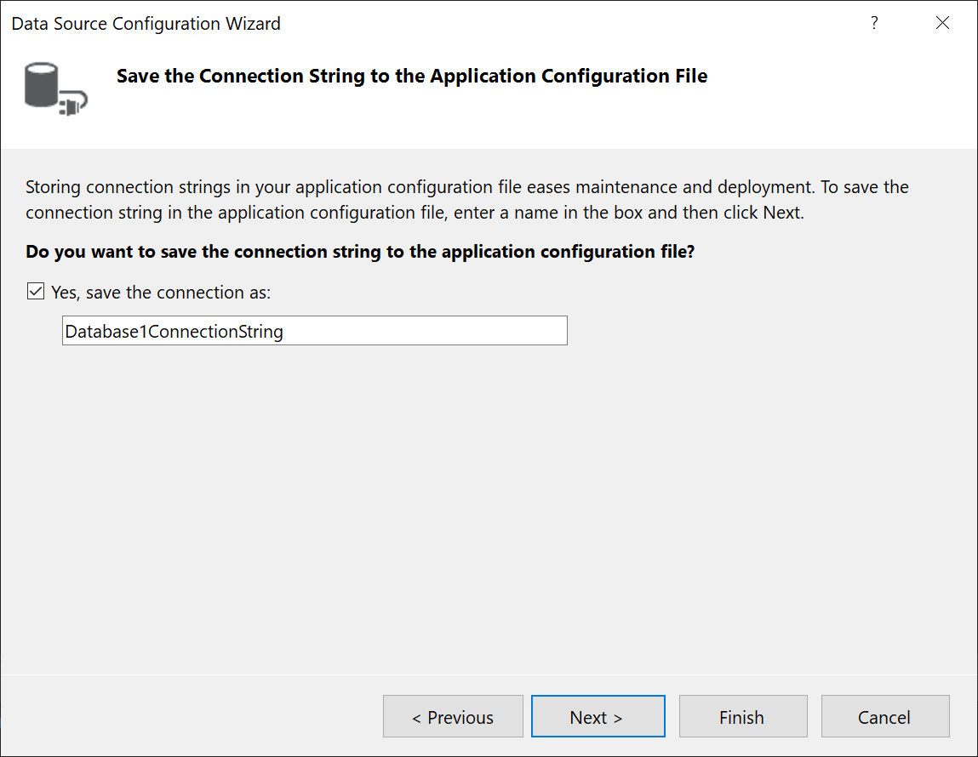Focus the Database1ConnectionString name field
The height and width of the screenshot is (757, 978).
pos(314,331)
